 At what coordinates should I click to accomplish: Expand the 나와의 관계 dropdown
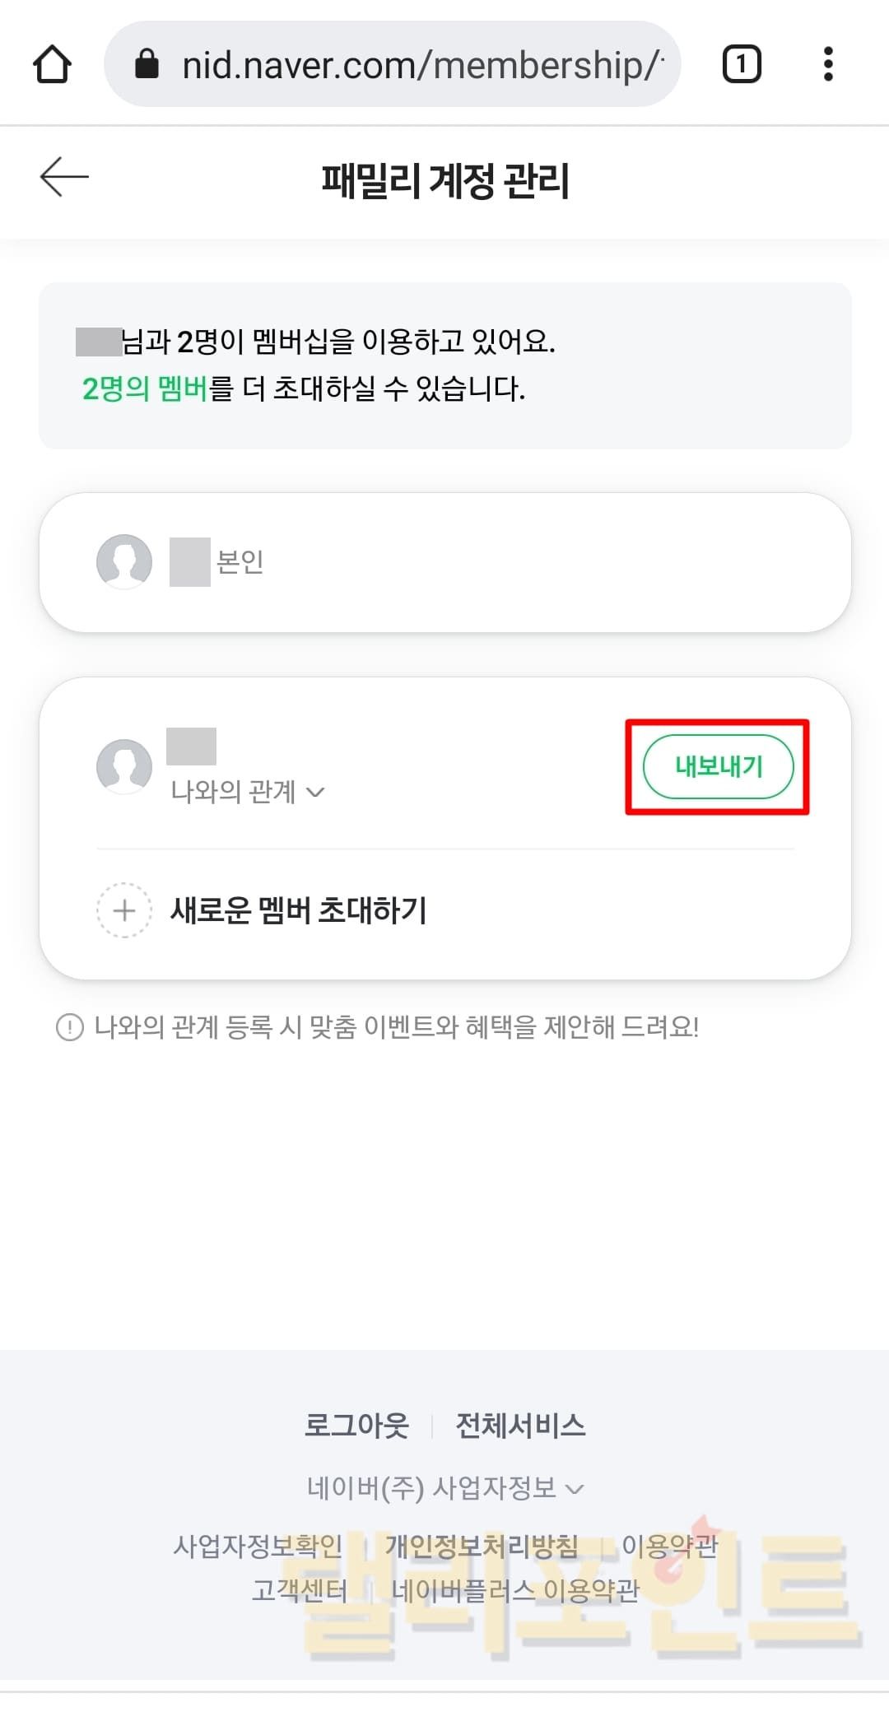[x=247, y=792]
